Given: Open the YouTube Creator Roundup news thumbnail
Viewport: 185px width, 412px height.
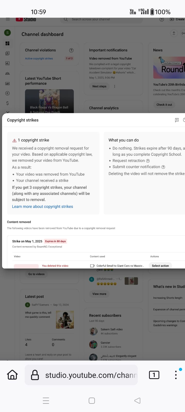Looking at the screenshot, I should pos(169,67).
